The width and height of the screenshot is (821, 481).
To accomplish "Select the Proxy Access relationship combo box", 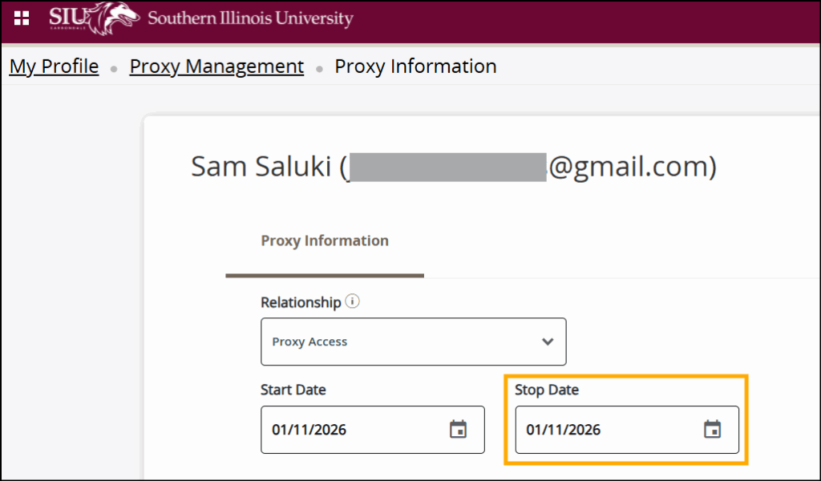I will [x=401, y=342].
